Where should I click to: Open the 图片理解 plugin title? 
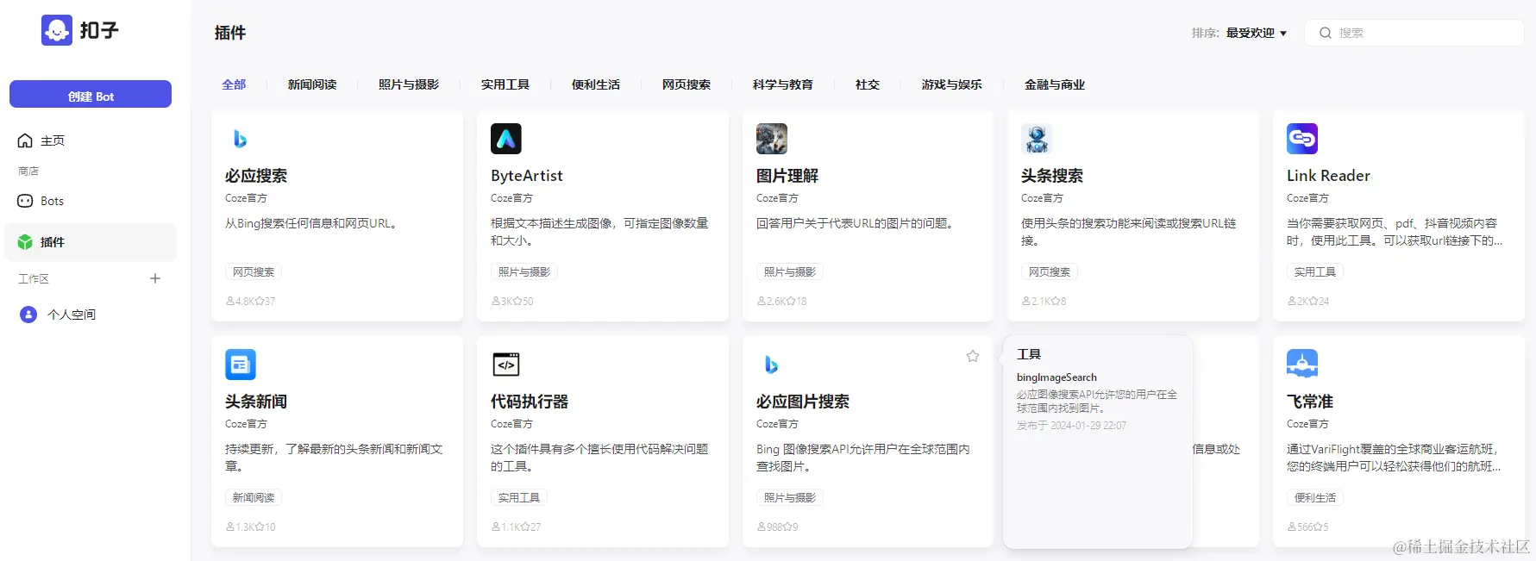point(787,176)
